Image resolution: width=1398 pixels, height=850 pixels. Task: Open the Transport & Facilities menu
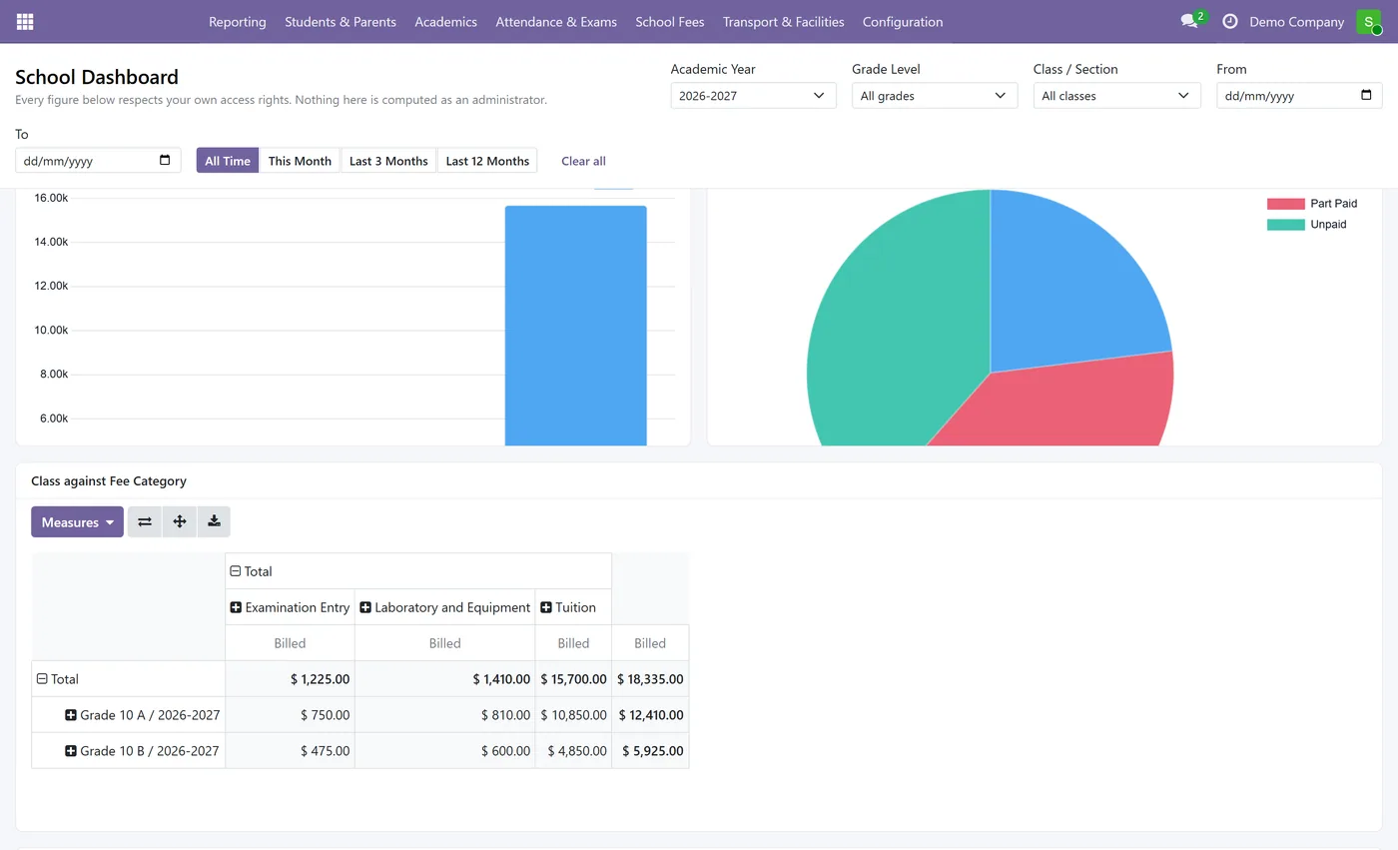[784, 21]
